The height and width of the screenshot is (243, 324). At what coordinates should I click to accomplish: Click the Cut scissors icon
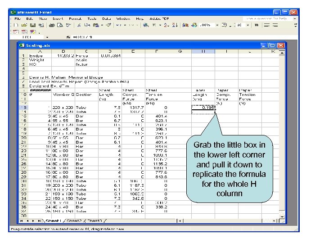pyautogui.click(x=79, y=25)
